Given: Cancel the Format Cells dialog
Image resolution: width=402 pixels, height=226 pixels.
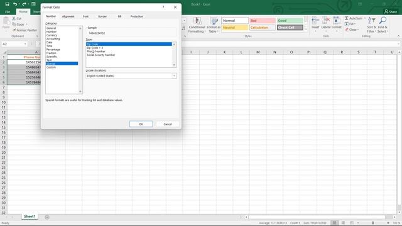Looking at the screenshot, I should click(168, 124).
